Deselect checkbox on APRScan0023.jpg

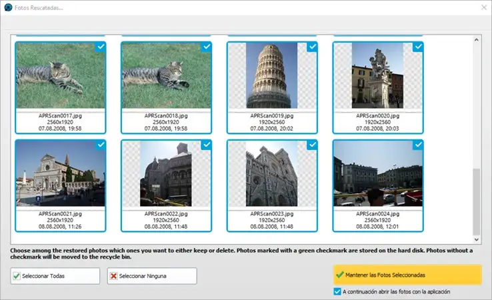click(312, 145)
